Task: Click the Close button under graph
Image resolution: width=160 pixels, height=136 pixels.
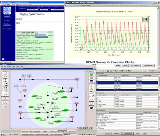Action: (x=125, y=65)
